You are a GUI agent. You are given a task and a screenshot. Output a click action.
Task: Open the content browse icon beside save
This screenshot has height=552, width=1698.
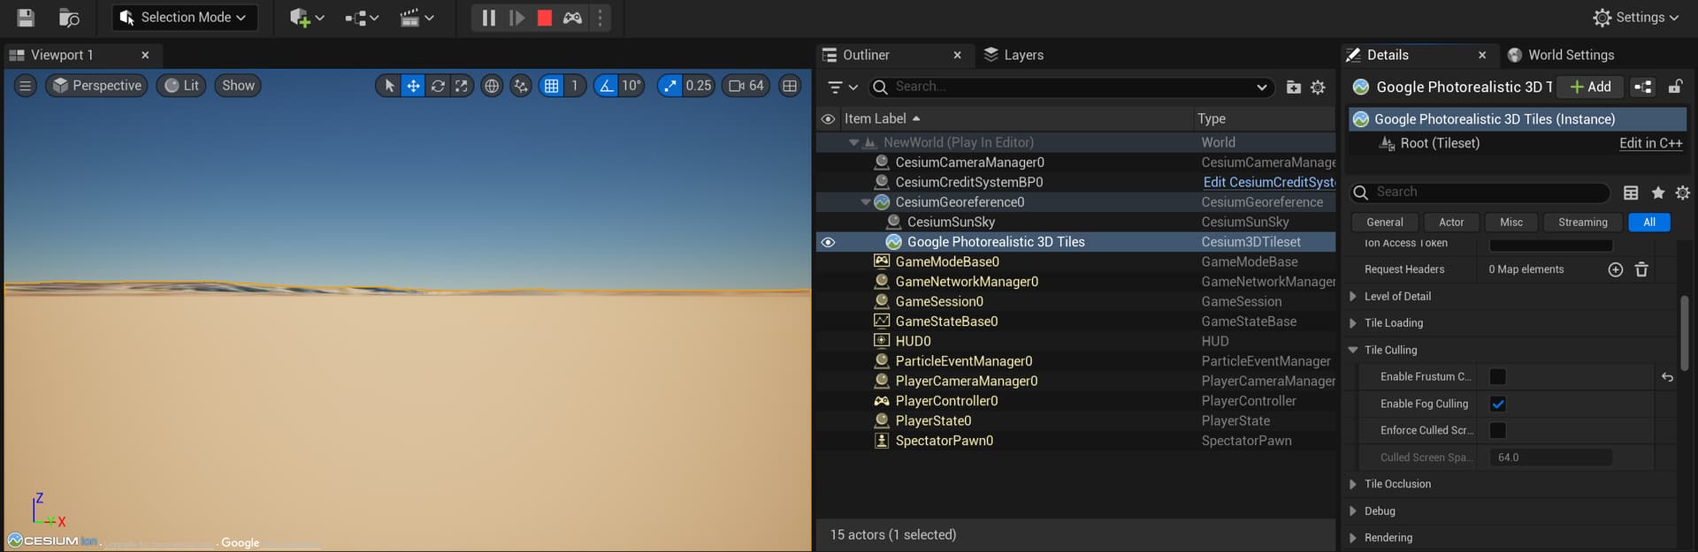[69, 17]
